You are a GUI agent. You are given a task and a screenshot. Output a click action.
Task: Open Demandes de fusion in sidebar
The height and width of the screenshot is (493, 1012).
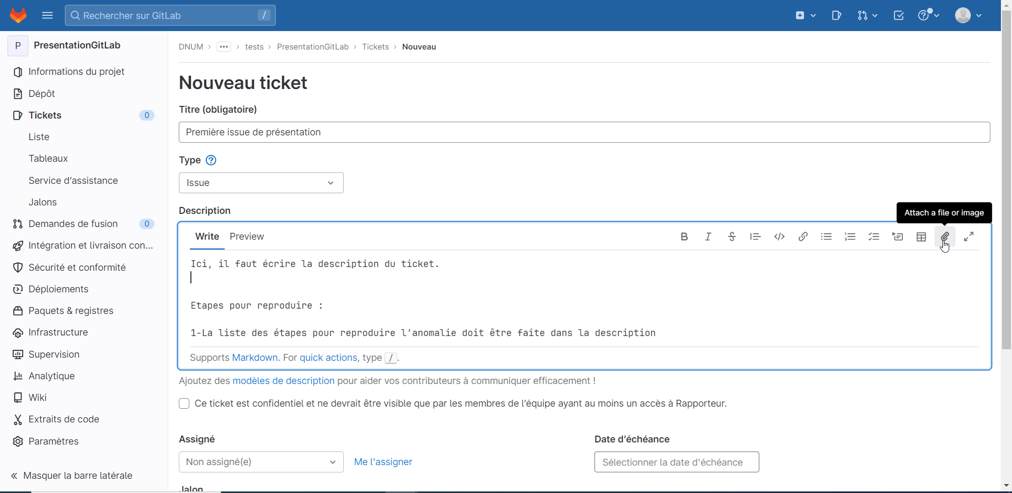click(73, 224)
